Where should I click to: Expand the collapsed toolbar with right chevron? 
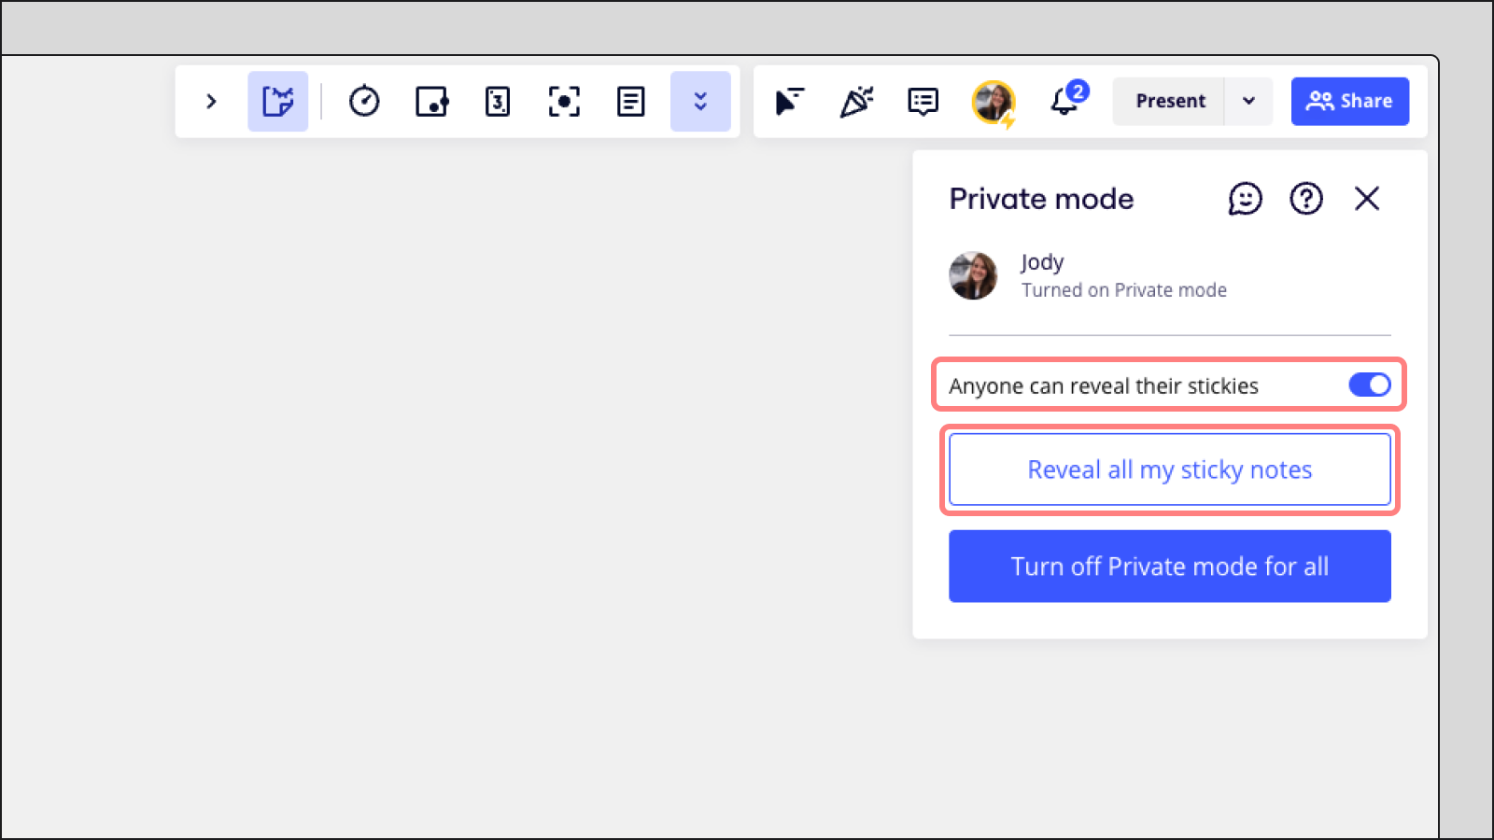coord(211,101)
